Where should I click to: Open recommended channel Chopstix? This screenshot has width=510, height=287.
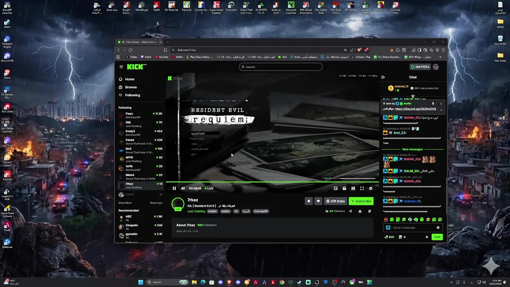[x=141, y=227]
